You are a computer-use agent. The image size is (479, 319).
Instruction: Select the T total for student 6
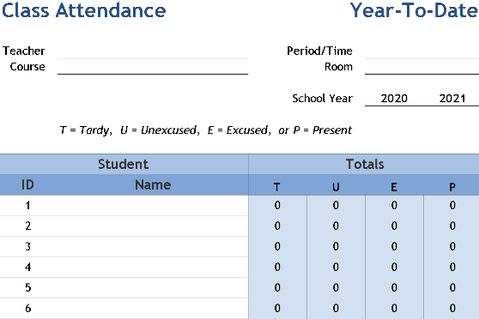(277, 309)
